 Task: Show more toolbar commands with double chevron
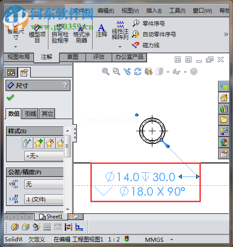[x=226, y=35]
